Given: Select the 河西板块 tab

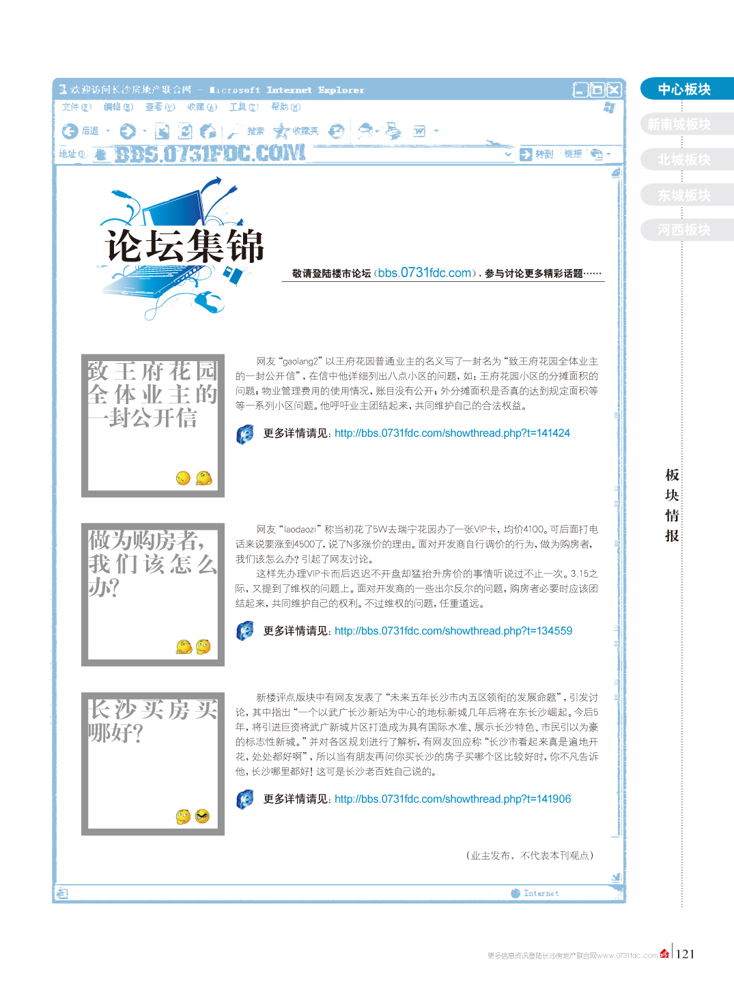Looking at the screenshot, I should (687, 230).
